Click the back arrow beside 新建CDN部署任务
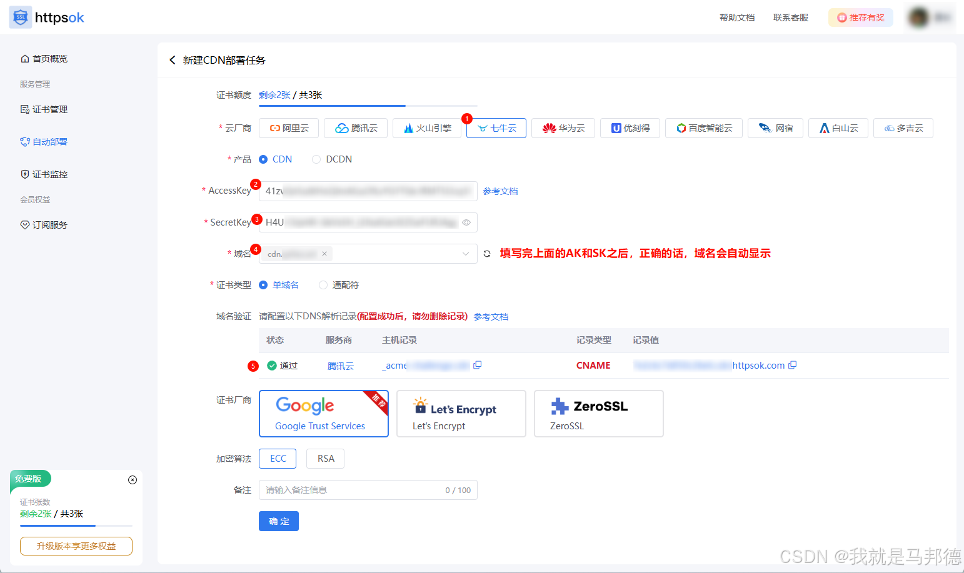The image size is (964, 573). pyautogui.click(x=173, y=60)
